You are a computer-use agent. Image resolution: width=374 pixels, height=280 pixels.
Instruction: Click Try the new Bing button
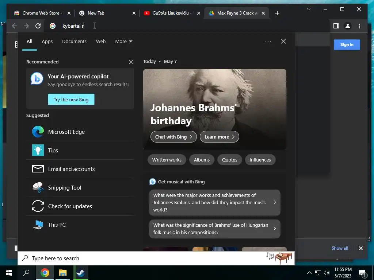[x=71, y=100]
